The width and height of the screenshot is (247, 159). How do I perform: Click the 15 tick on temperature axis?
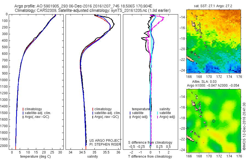tap(36, 152)
